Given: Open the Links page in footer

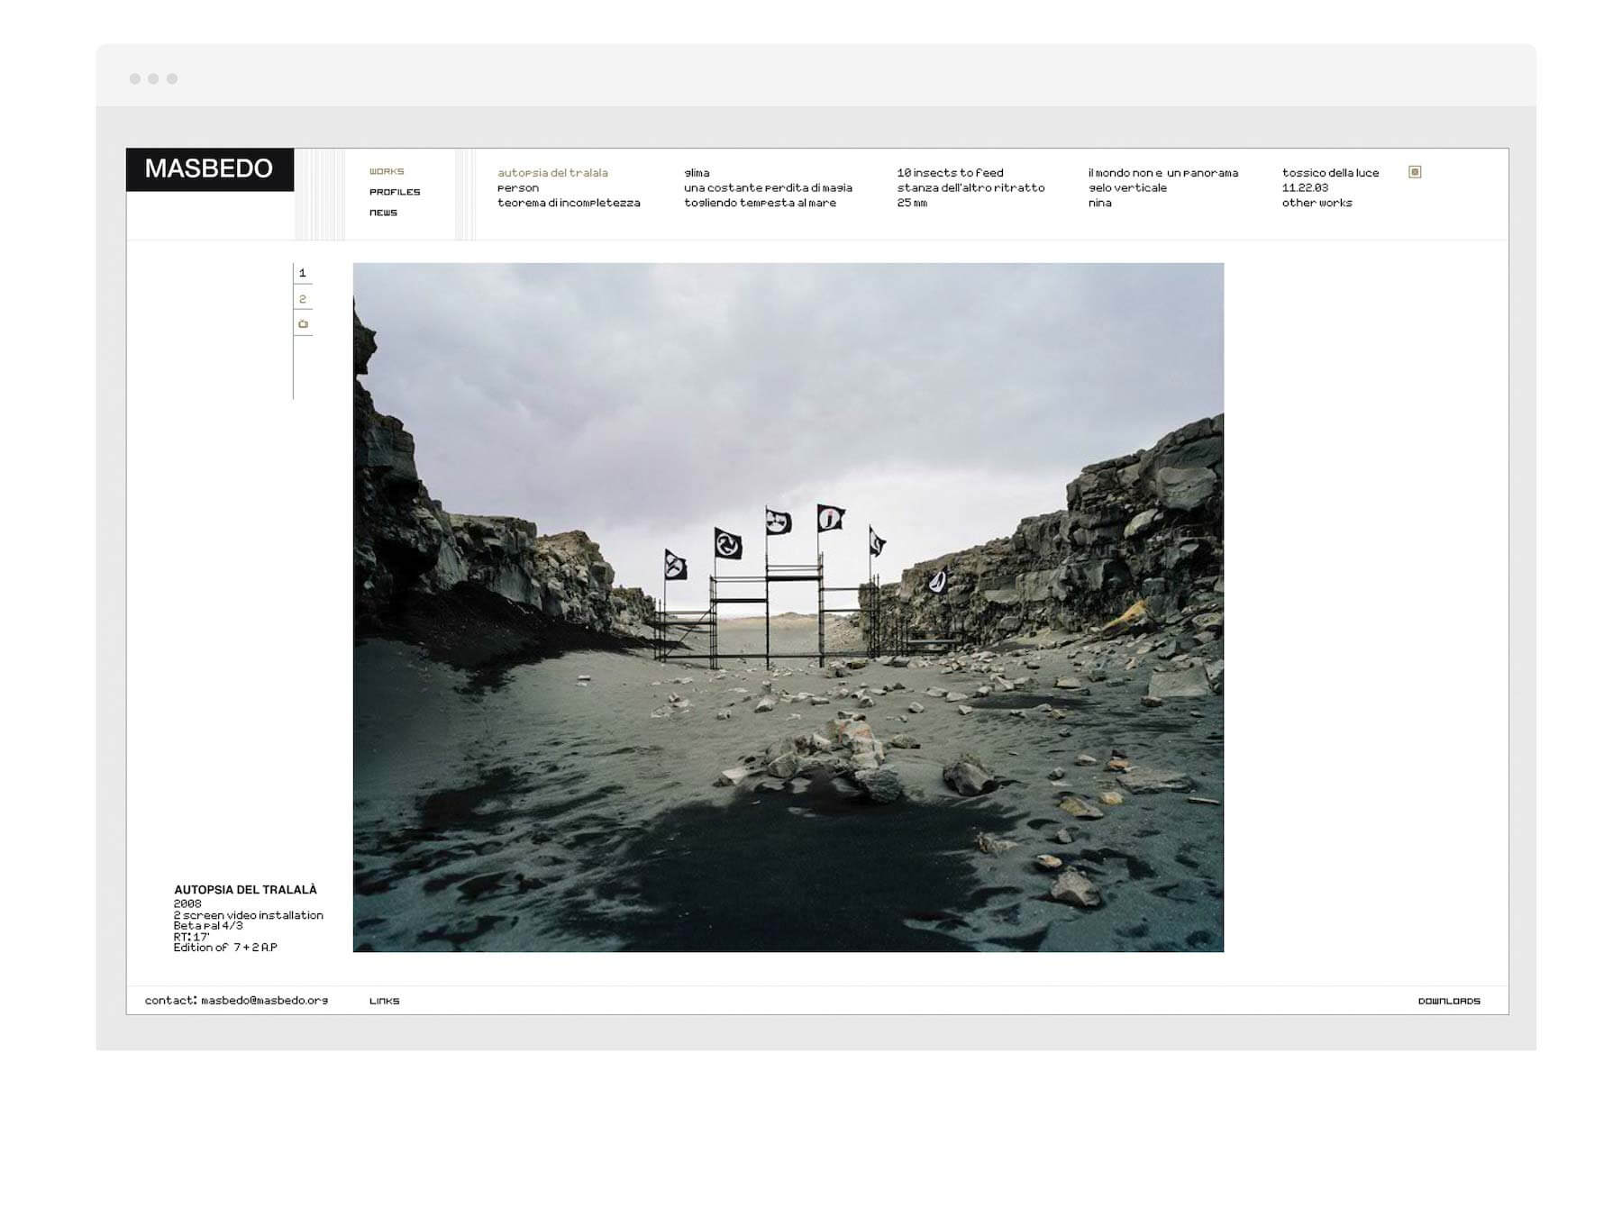Looking at the screenshot, I should pyautogui.click(x=384, y=1001).
